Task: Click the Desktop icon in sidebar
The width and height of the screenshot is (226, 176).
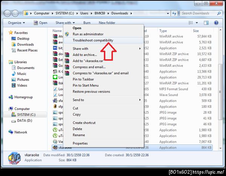Action: tap(14, 39)
